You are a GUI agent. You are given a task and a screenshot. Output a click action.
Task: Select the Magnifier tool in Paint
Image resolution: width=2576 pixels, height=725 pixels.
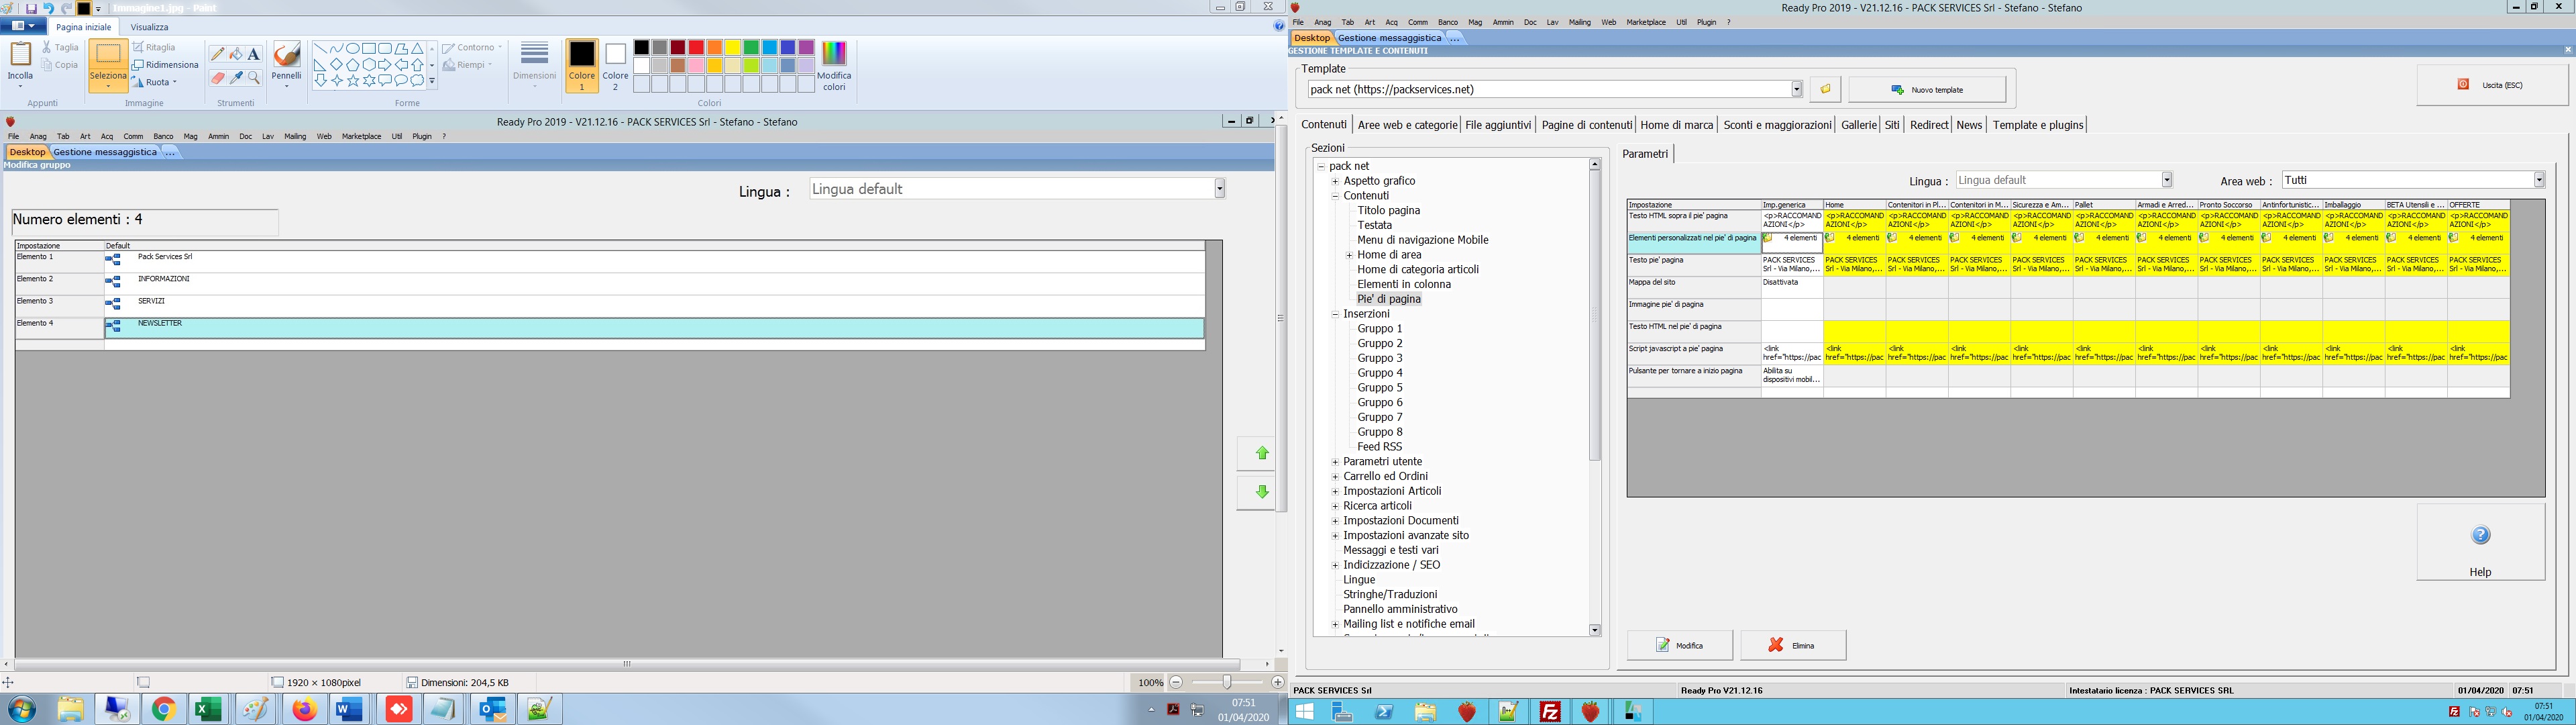click(x=253, y=77)
